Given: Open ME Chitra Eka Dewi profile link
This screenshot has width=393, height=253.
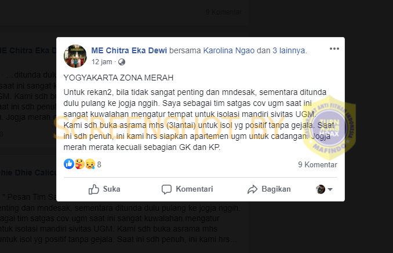Looking at the screenshot, I should (129, 50).
